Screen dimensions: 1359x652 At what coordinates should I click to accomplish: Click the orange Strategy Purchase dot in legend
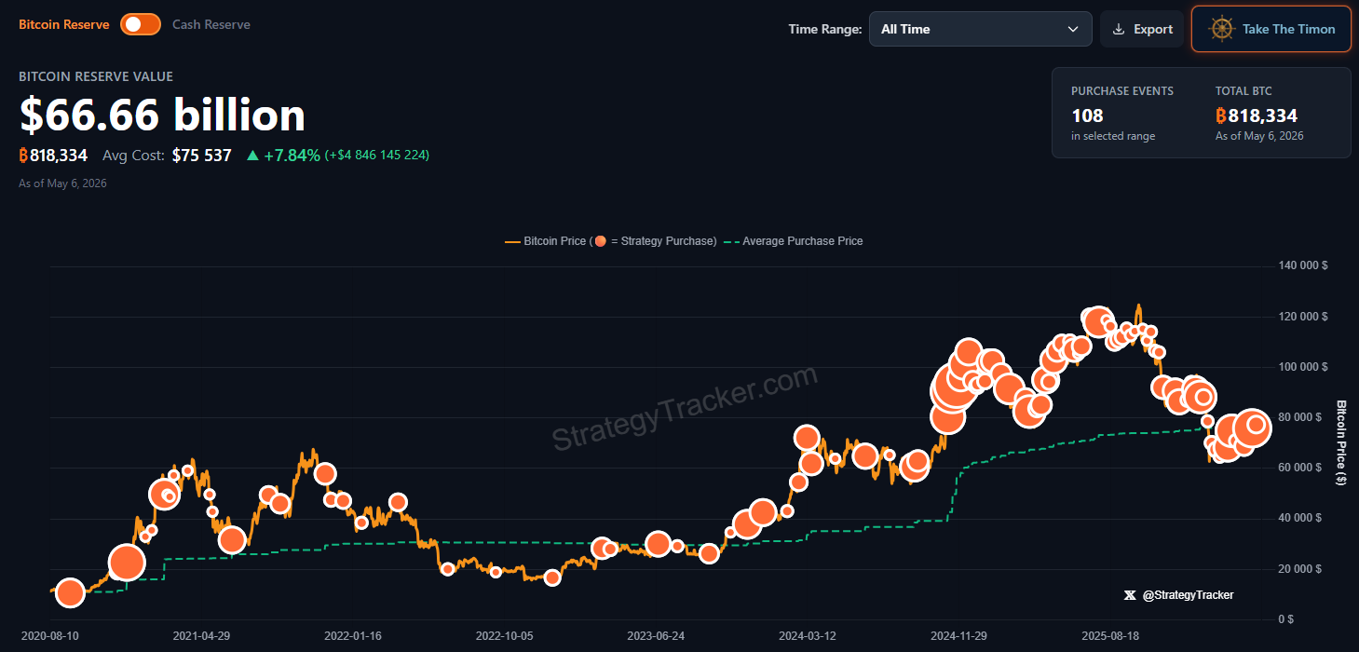(601, 241)
